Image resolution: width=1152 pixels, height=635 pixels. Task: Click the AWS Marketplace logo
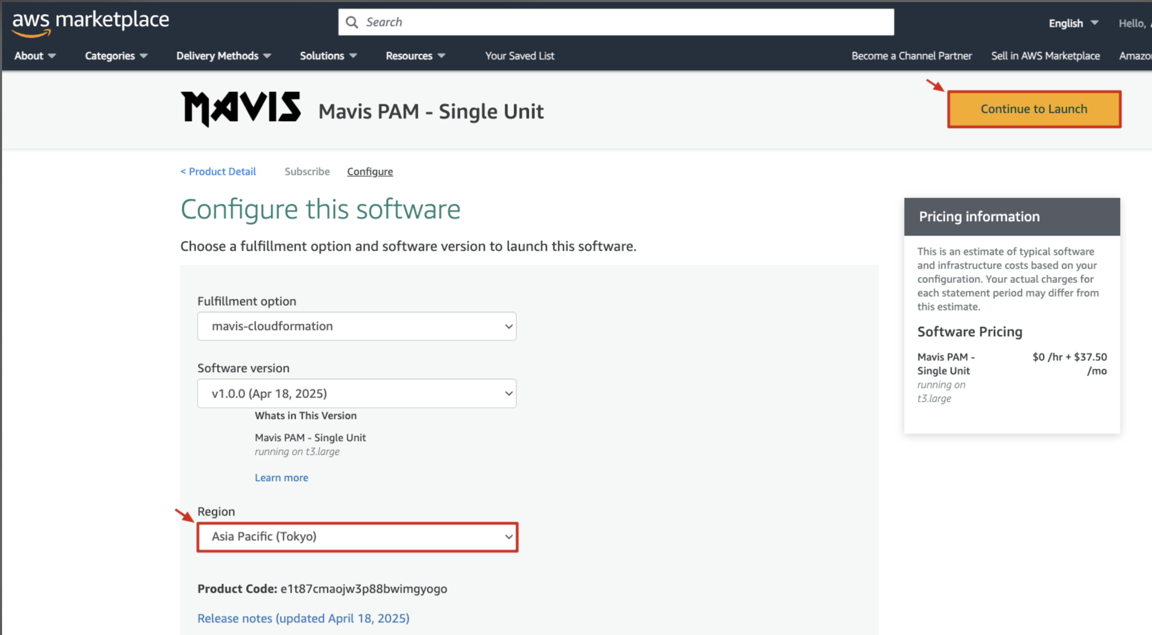click(x=90, y=22)
